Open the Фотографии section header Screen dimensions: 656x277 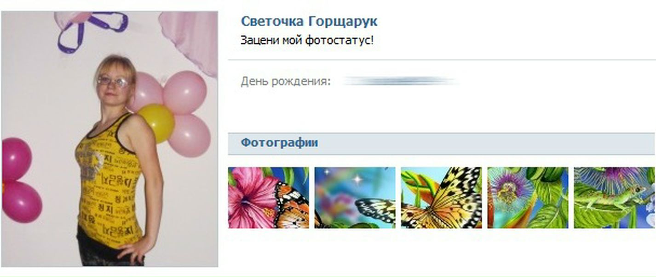(x=279, y=143)
